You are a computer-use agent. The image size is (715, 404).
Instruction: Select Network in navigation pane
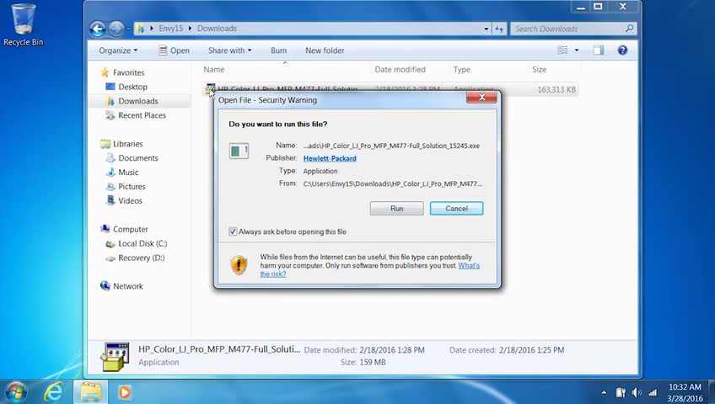point(127,286)
